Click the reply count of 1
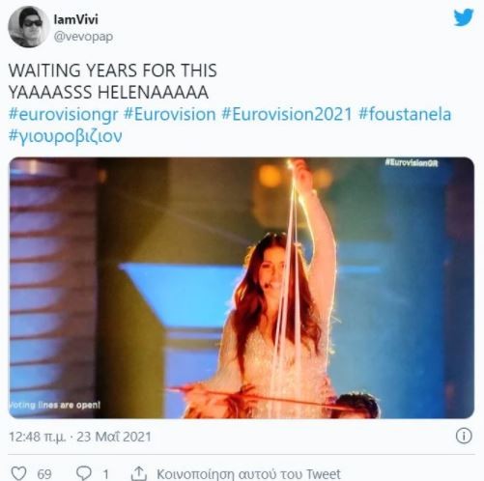This screenshot has height=481, width=484. [105, 474]
